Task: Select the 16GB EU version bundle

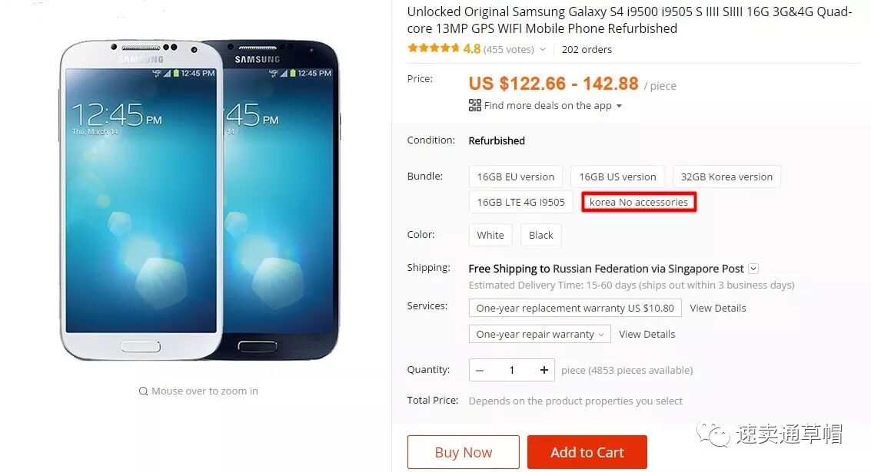Action: [516, 177]
